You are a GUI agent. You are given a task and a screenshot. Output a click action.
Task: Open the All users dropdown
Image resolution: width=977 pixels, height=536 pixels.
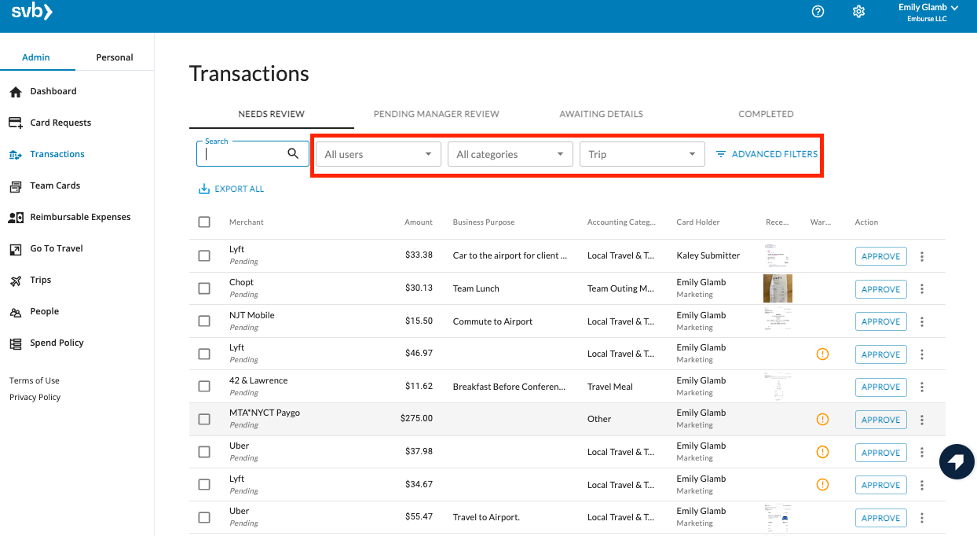pos(378,154)
